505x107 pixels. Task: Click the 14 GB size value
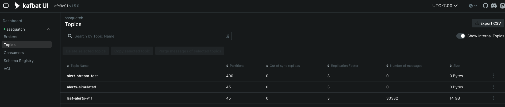[455, 98]
